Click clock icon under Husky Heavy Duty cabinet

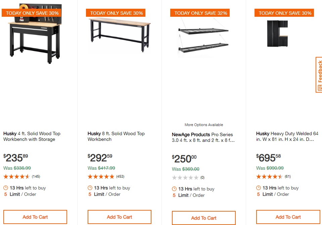259,188
